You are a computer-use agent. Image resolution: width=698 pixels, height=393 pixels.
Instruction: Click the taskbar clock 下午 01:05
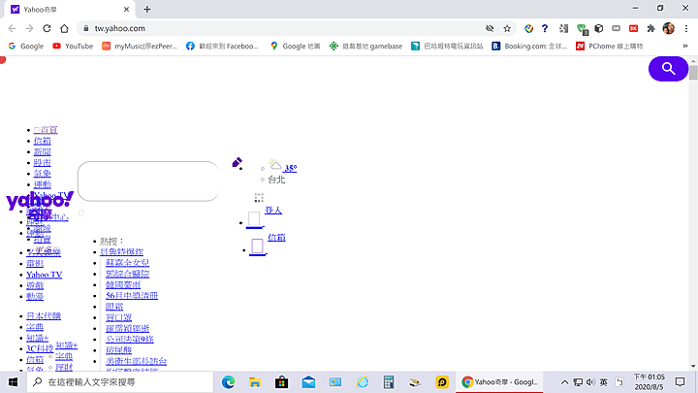649,377
